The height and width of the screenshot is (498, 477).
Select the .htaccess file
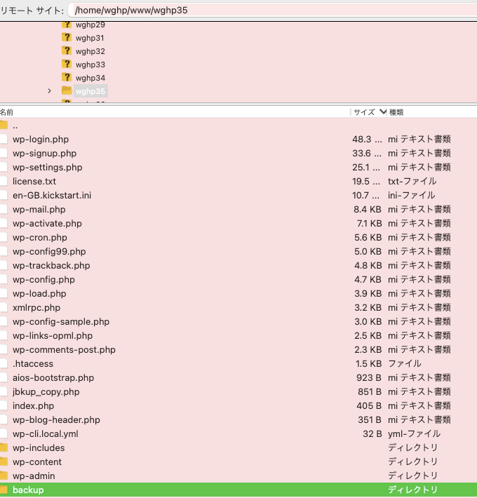[33, 363]
